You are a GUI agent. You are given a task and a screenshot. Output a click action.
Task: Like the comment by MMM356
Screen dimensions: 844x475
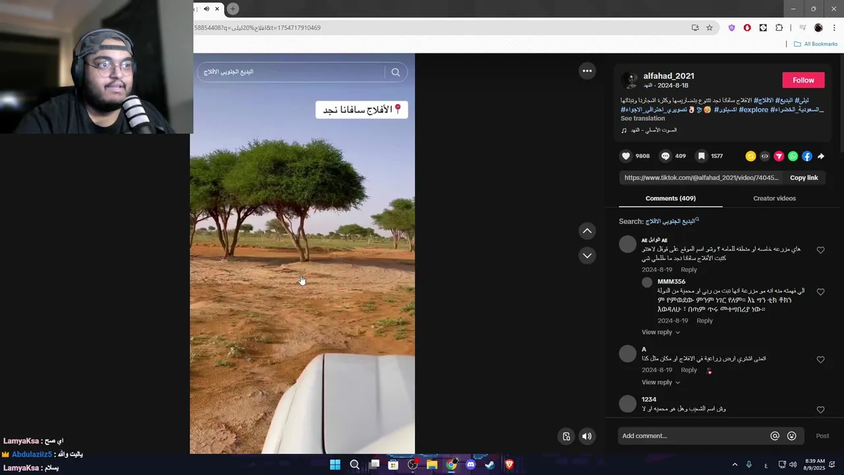(820, 292)
